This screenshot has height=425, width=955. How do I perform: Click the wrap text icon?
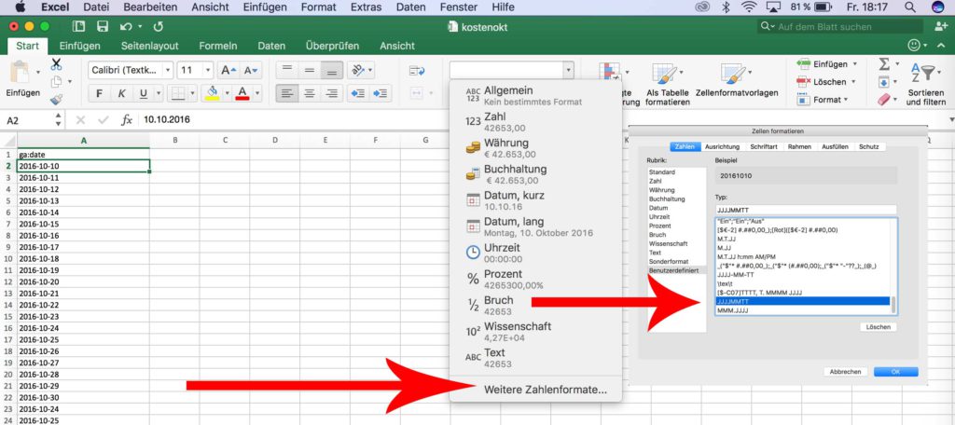click(417, 71)
